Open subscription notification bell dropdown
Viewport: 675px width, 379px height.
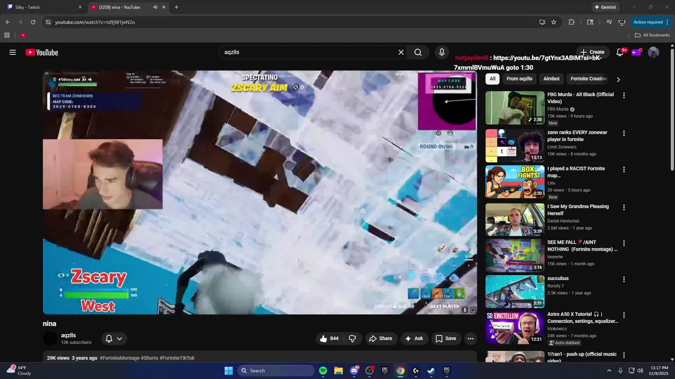(113, 338)
